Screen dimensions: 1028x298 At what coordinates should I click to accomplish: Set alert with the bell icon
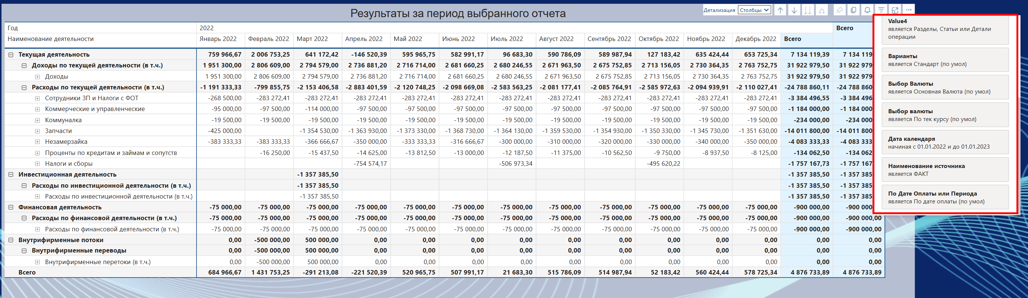(867, 10)
